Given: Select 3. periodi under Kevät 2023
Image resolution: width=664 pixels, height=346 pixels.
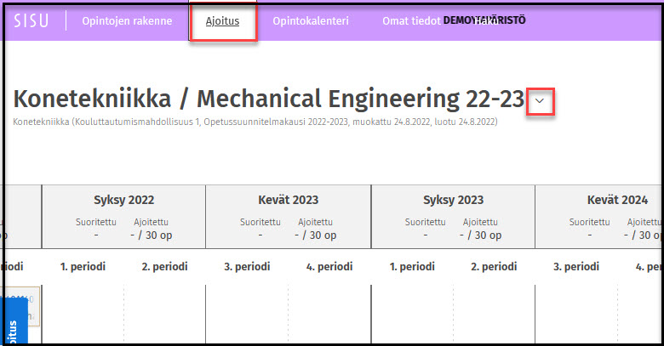Looking at the screenshot, I should click(x=247, y=267).
